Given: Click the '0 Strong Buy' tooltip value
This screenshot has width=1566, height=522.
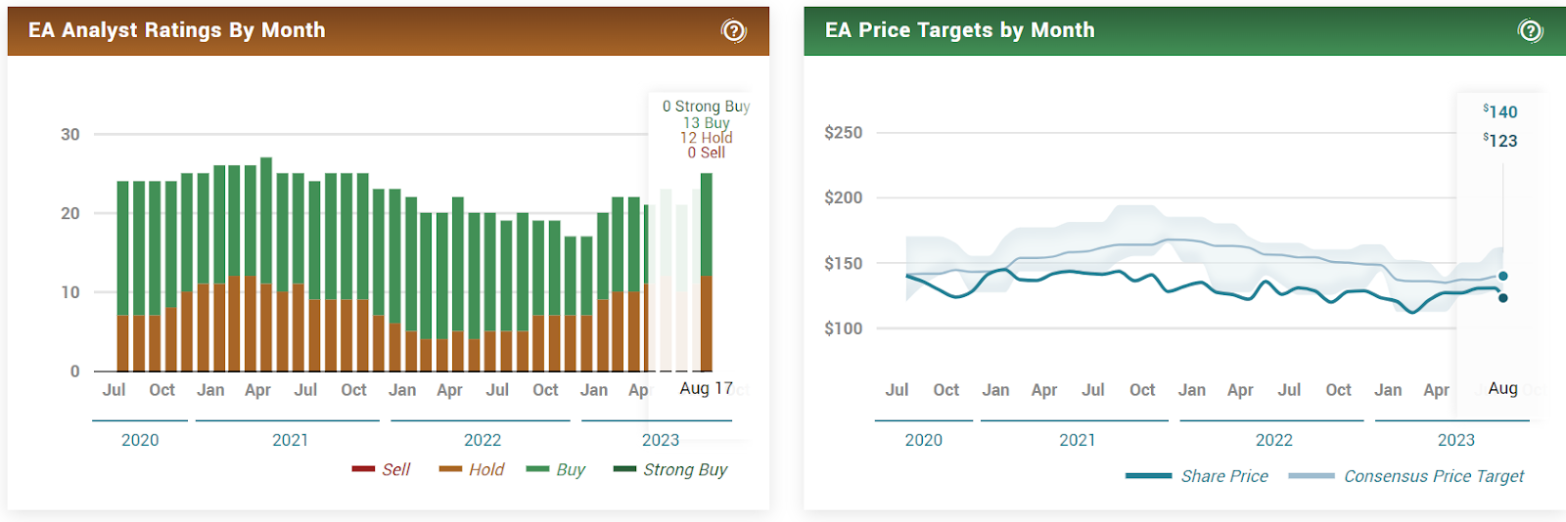Looking at the screenshot, I should click(x=707, y=106).
